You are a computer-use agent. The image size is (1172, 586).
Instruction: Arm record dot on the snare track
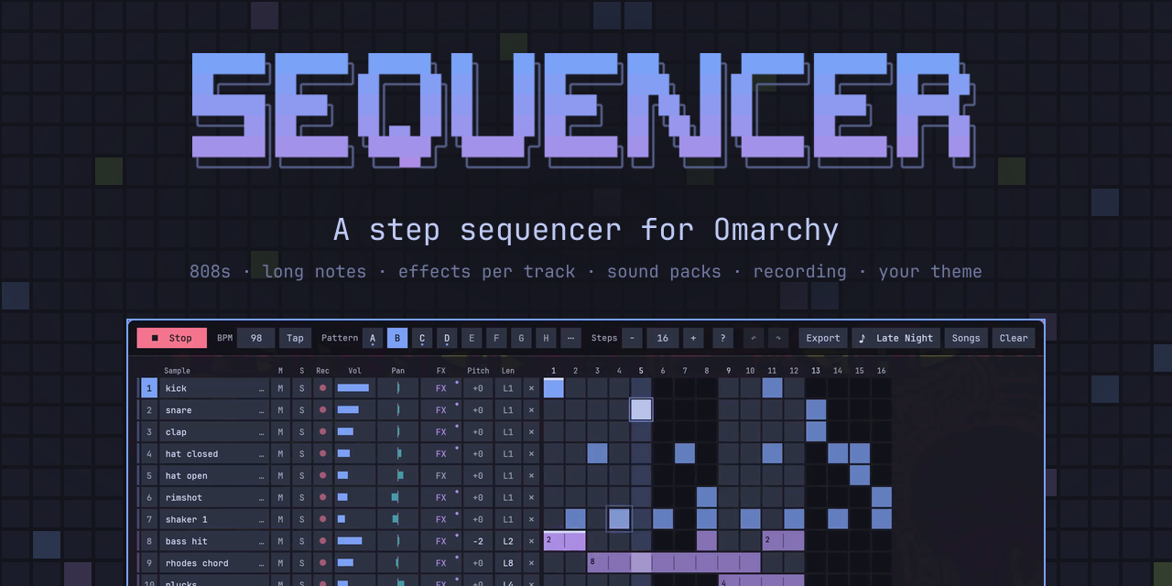click(x=322, y=410)
